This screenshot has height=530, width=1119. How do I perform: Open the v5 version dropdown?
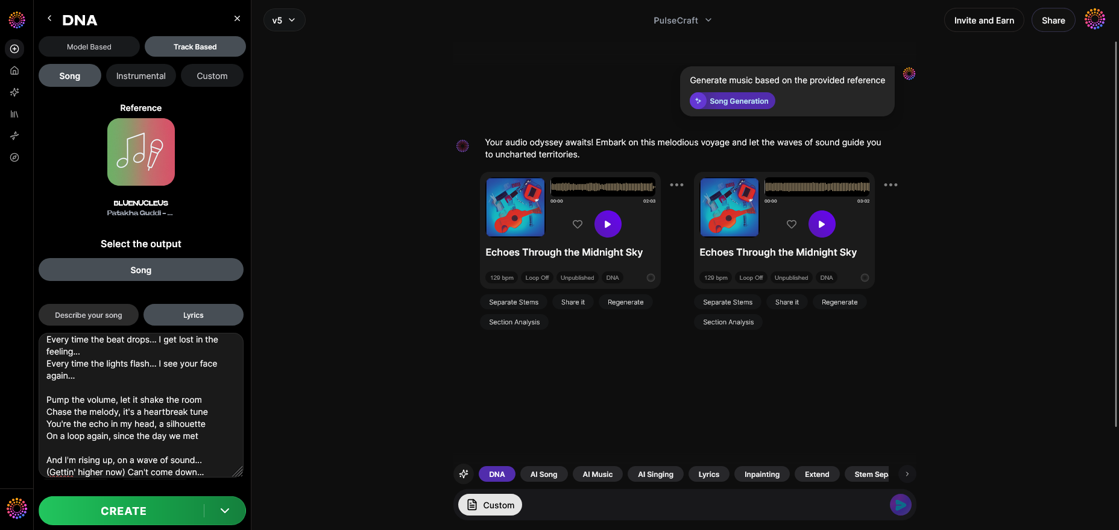point(284,20)
